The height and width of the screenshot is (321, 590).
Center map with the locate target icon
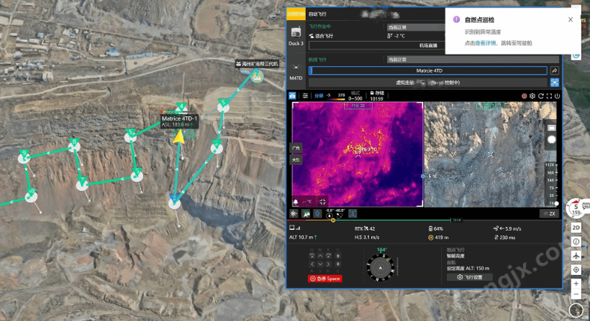point(576,269)
